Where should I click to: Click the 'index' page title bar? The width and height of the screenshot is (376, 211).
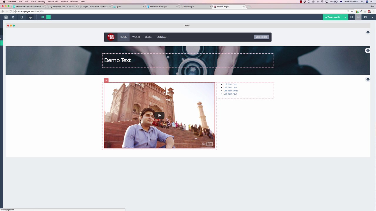tap(188, 25)
